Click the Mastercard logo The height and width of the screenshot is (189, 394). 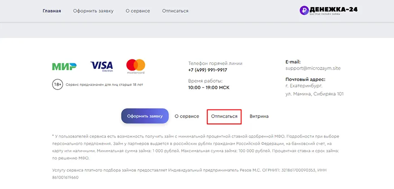pyautogui.click(x=135, y=66)
